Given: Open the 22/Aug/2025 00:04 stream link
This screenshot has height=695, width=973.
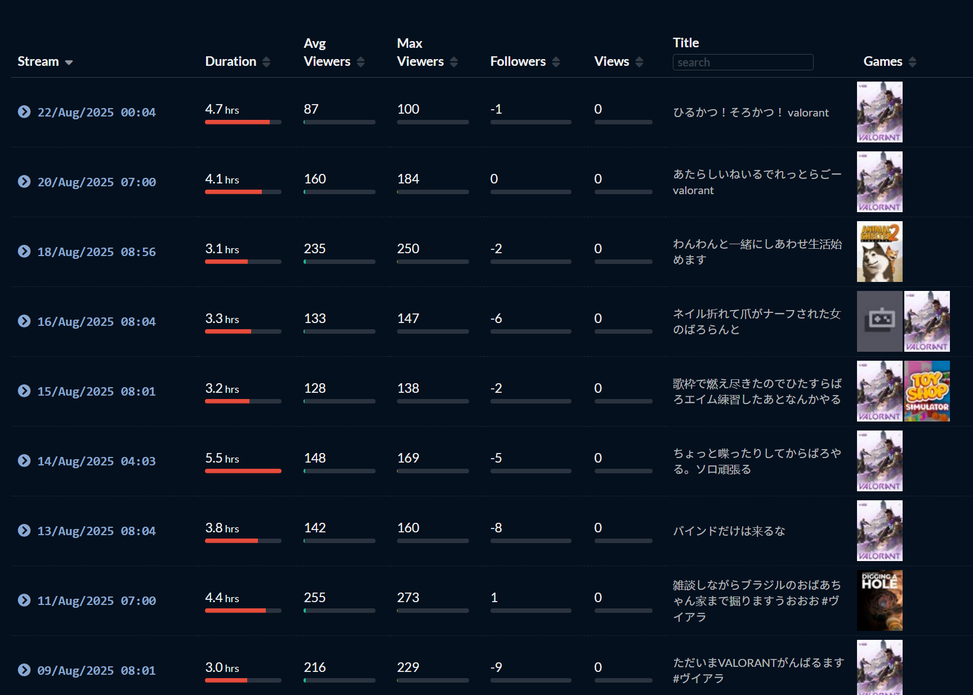Looking at the screenshot, I should click(97, 113).
